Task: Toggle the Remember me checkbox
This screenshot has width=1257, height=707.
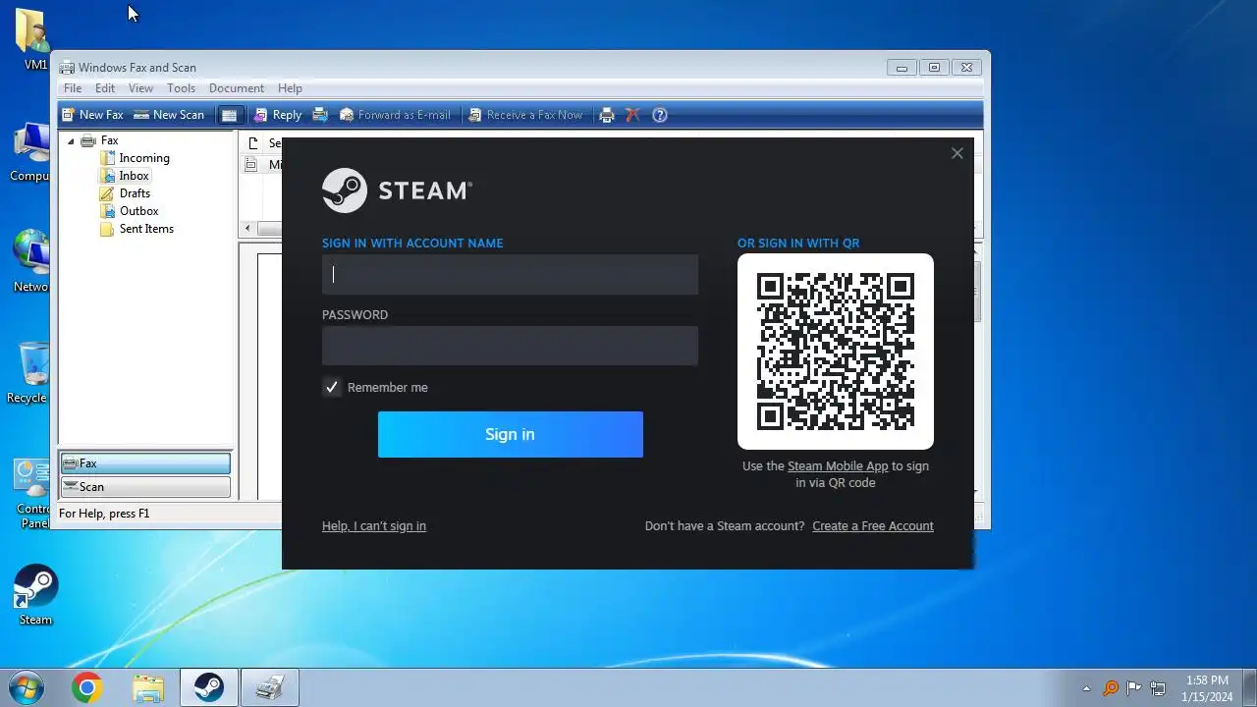Action: [x=332, y=387]
